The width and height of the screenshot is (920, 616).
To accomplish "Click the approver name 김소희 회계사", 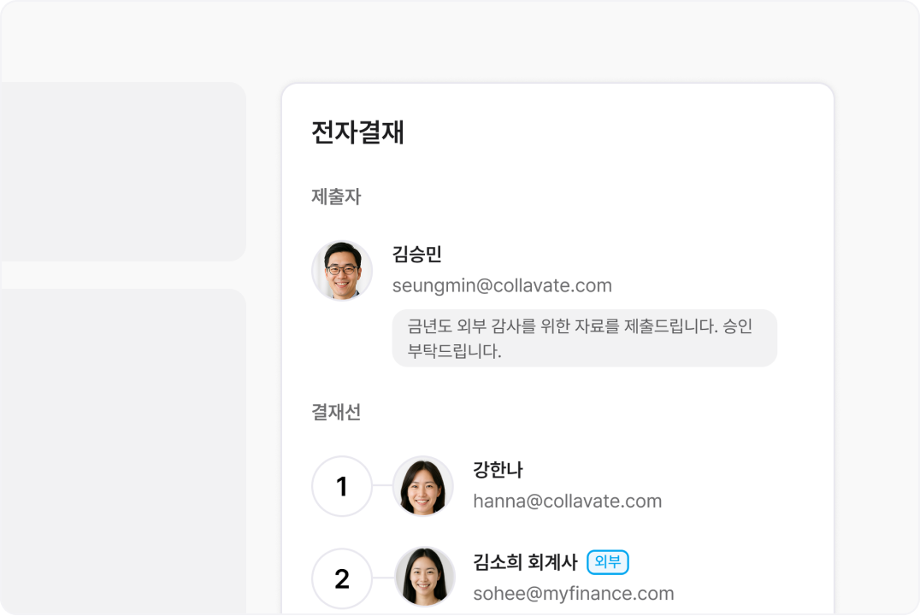I will (525, 562).
